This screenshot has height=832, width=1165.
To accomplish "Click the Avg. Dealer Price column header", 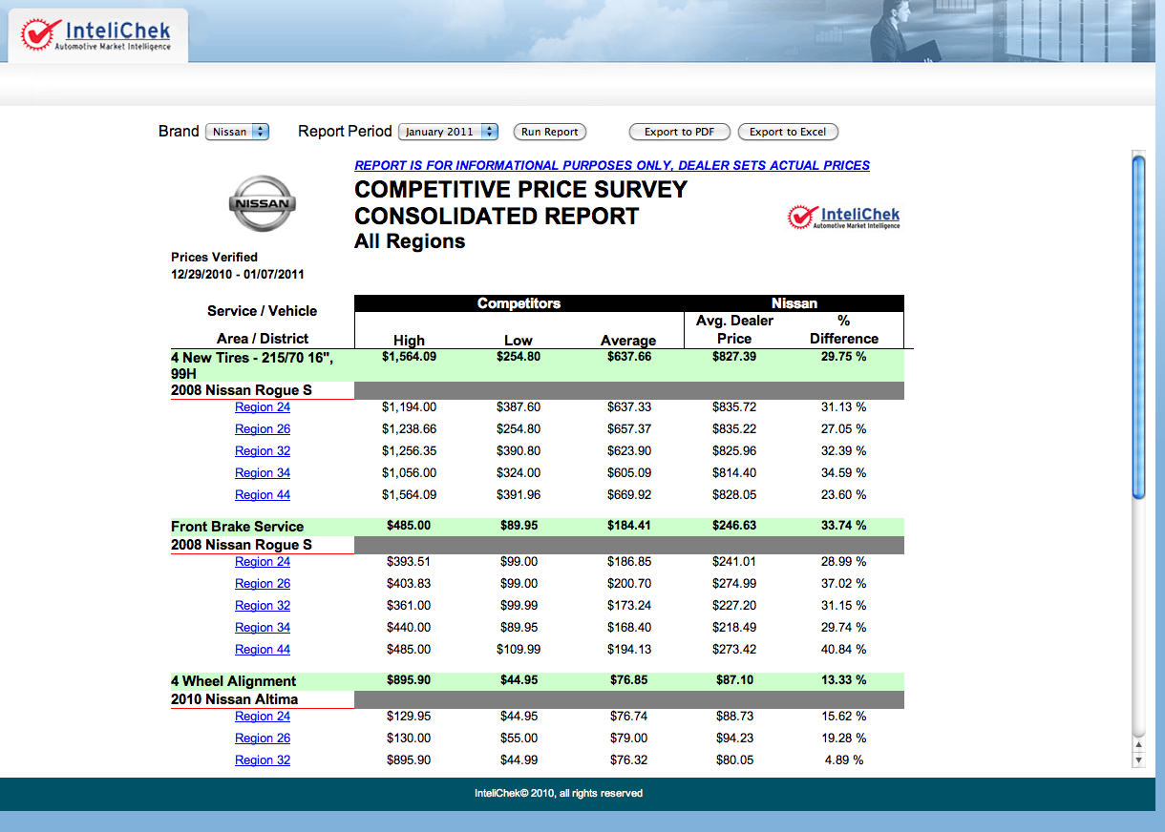I will point(734,329).
